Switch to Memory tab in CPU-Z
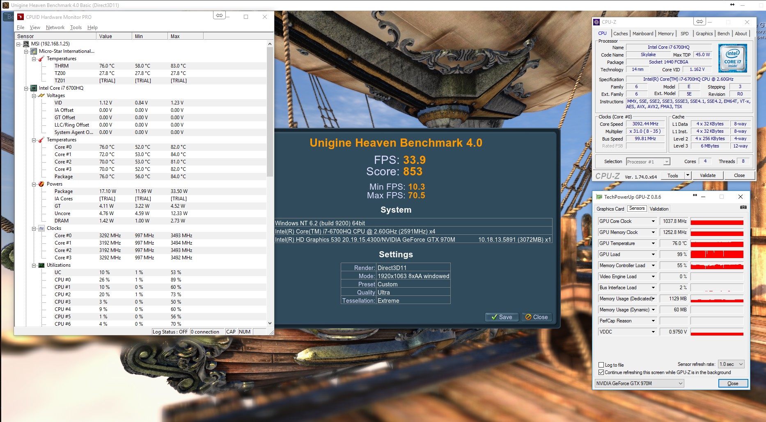The image size is (766, 422). (x=665, y=34)
